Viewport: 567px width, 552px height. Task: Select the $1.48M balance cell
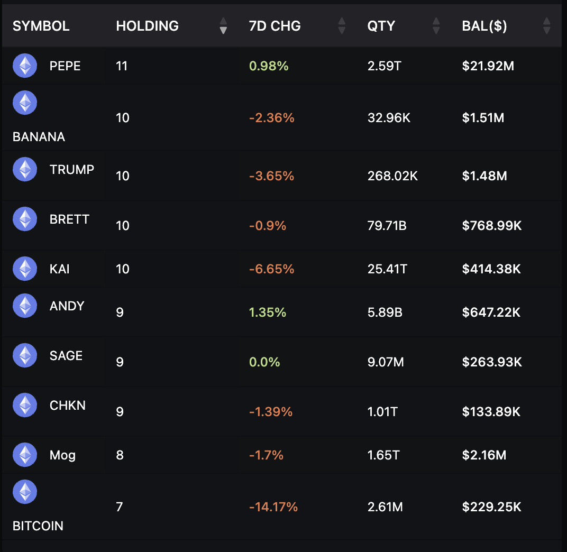484,176
